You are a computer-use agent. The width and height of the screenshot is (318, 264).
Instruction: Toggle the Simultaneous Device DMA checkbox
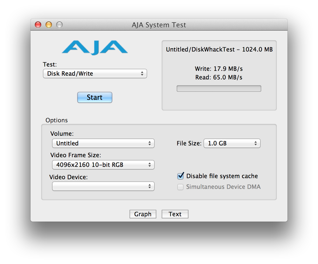coord(180,187)
